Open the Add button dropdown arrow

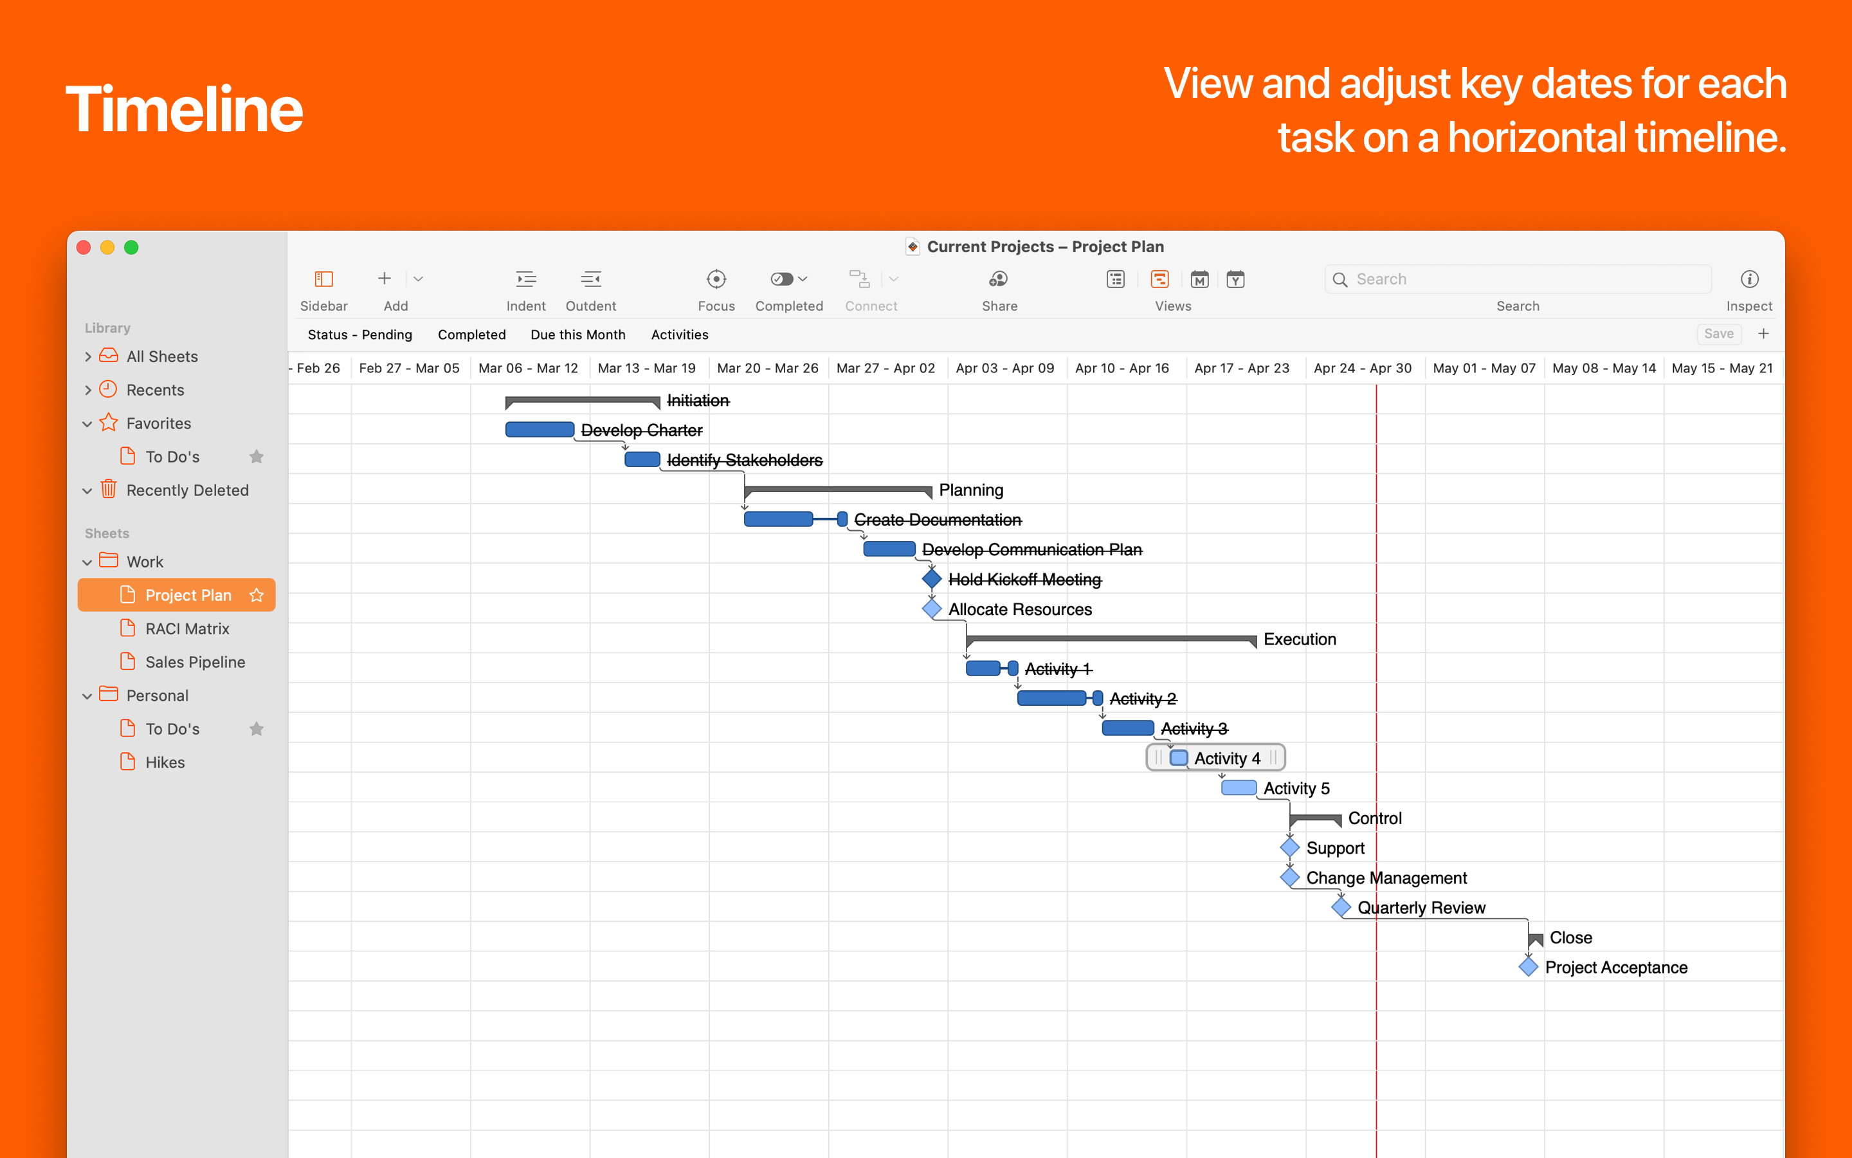419,280
